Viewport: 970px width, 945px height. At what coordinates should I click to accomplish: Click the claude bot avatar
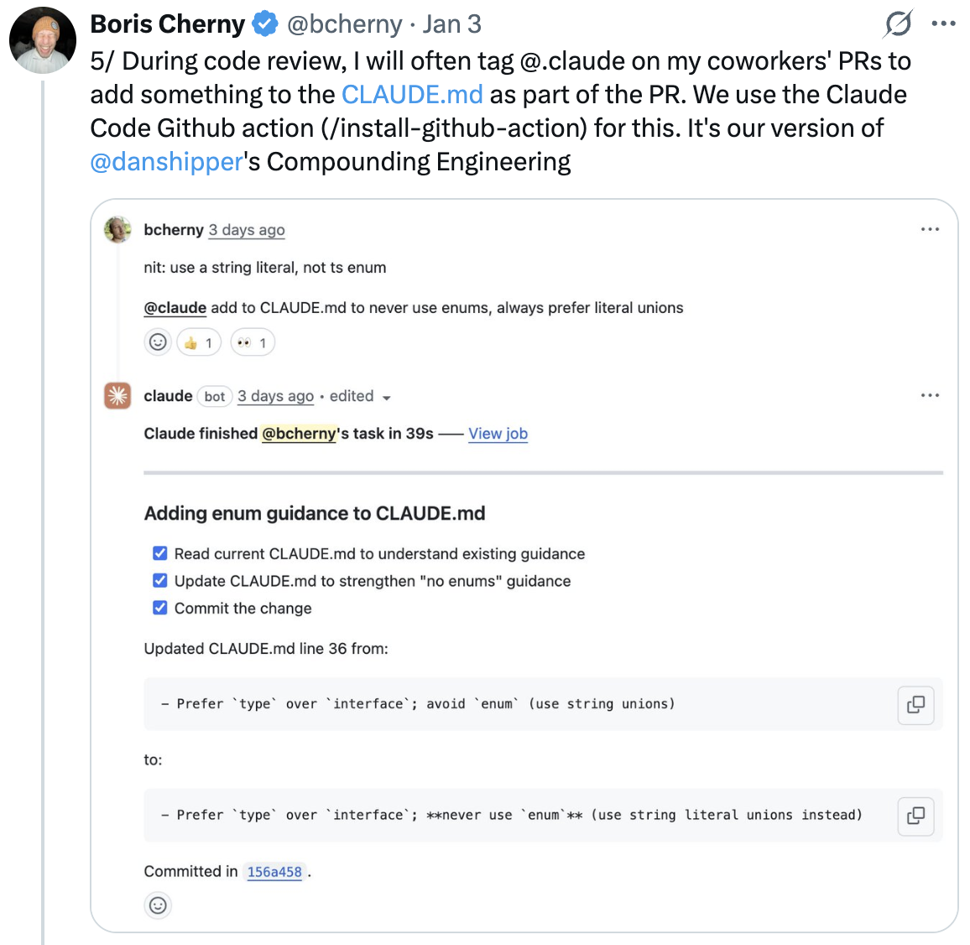click(117, 395)
